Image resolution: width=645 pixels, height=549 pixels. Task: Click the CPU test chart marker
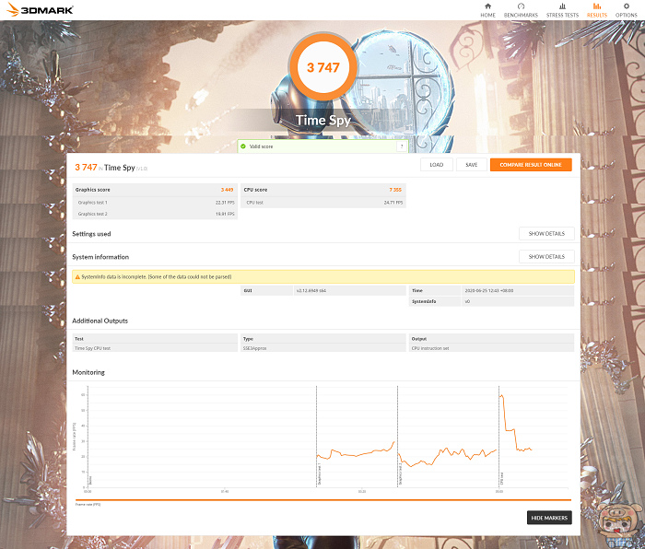(x=502, y=479)
